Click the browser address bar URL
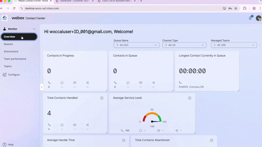The height and width of the screenshot is (147, 262). (42, 8)
